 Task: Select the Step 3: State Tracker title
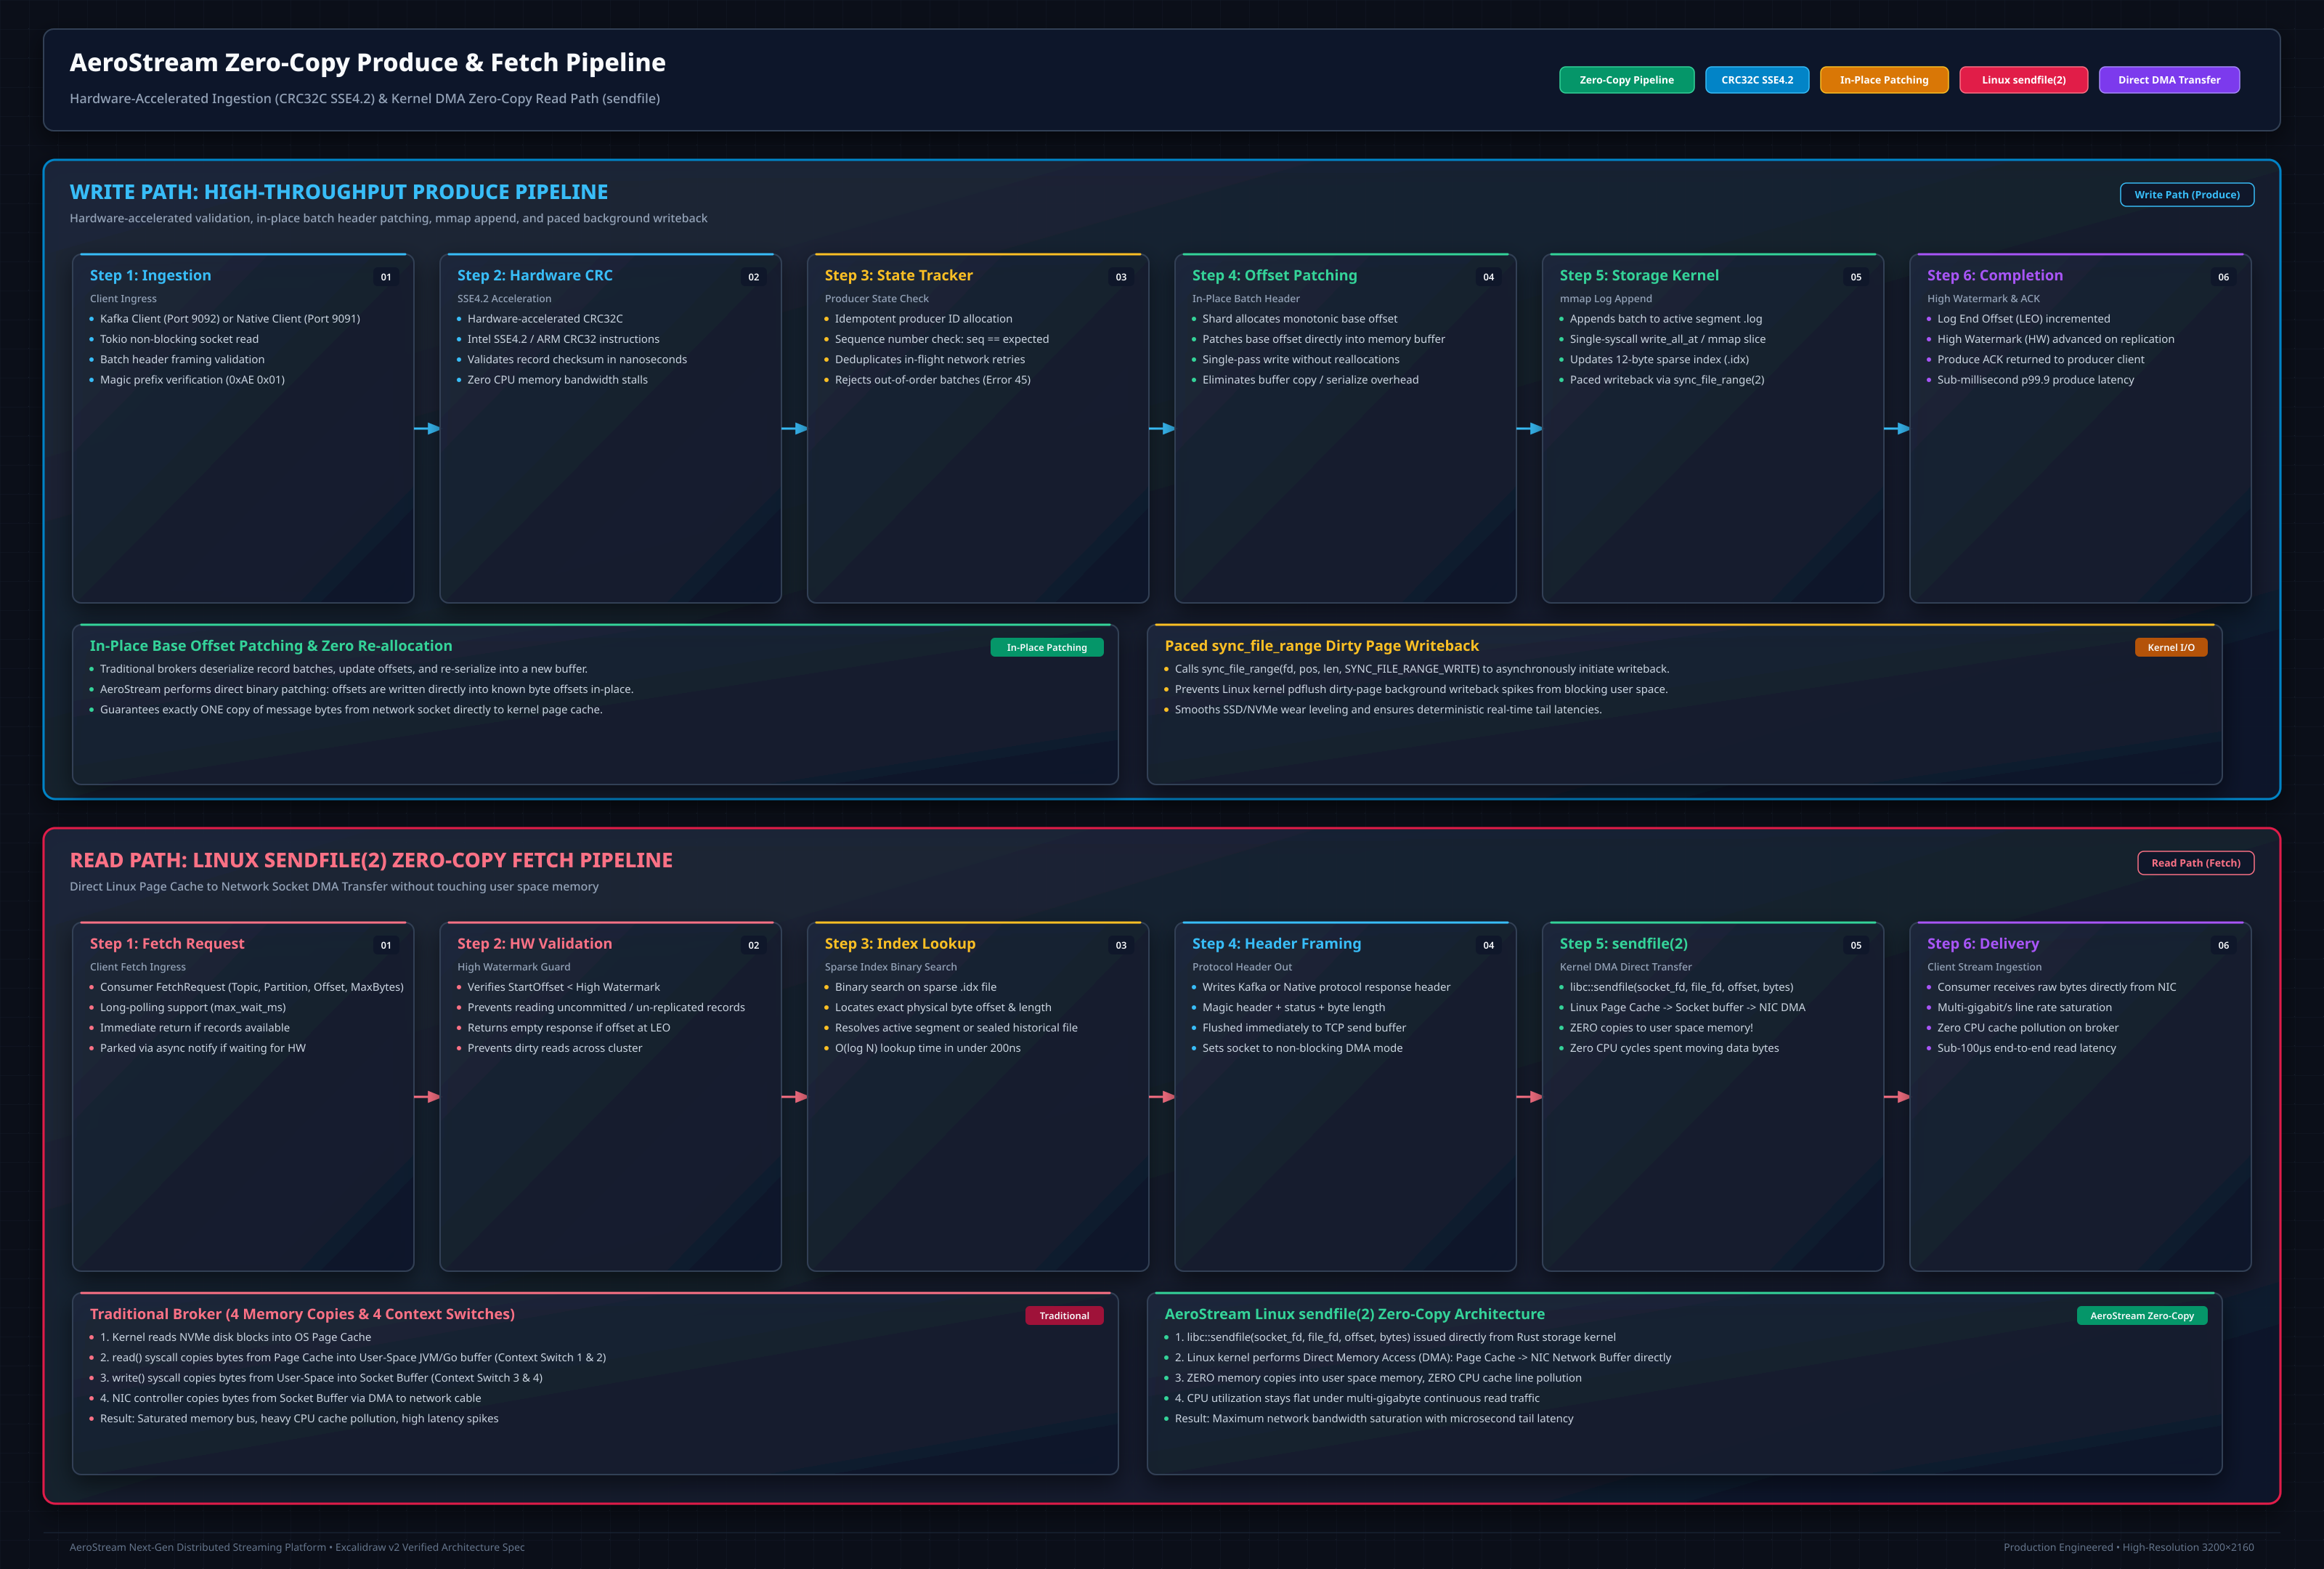898,276
